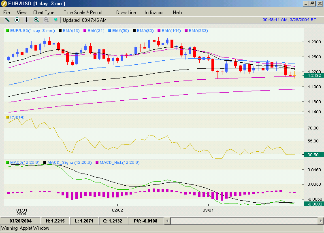Image resolution: width=324 pixels, height=233 pixels.
Task: Expand the Indicators menu
Action: point(154,13)
